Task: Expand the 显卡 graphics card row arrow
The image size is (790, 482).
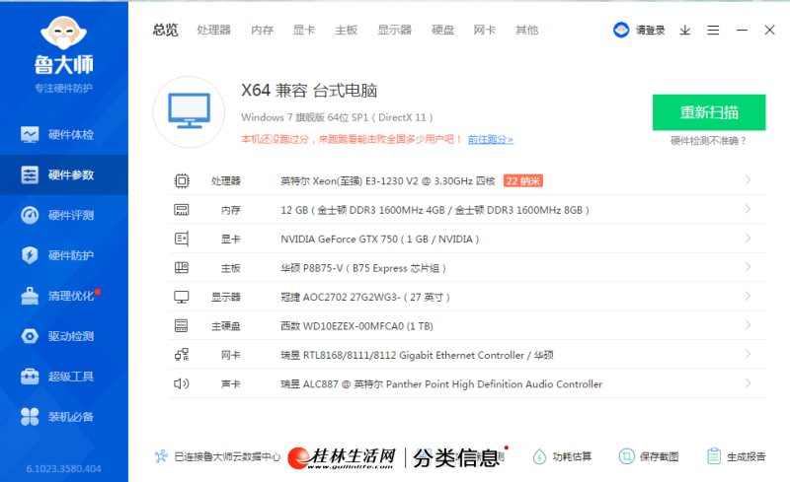Action: [748, 239]
